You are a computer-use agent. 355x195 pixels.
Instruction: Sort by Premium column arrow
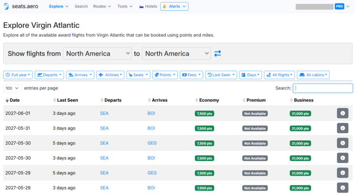pos(244,100)
